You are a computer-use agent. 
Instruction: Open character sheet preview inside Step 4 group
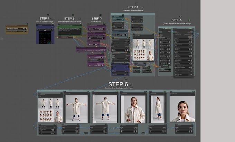coord(143,50)
